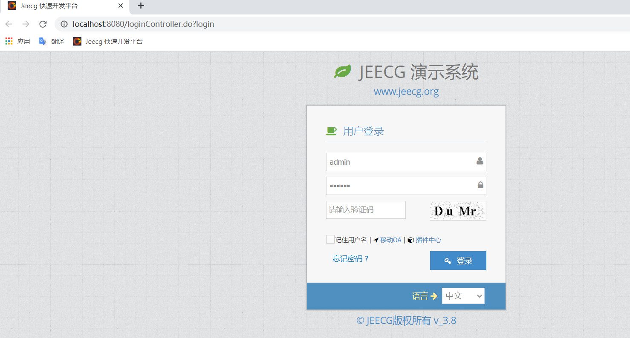Image resolution: width=630 pixels, height=338 pixels.
Task: Close the Jeecg browser tab
Action: coord(121,6)
